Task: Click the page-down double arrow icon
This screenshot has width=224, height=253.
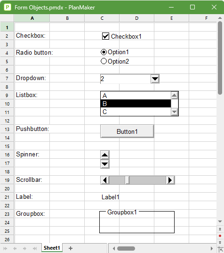Action: click(220, 243)
